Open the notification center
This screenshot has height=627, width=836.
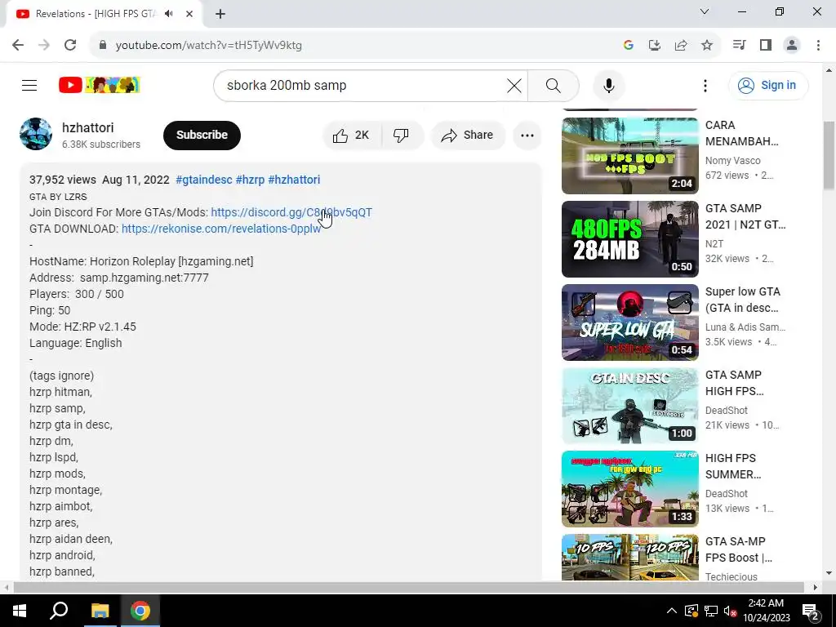pos(811,611)
